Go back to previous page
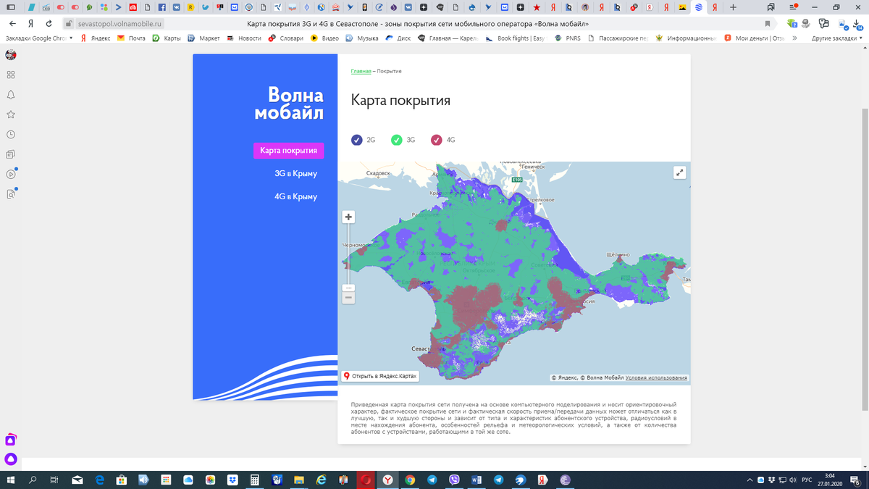The height and width of the screenshot is (489, 869). pyautogui.click(x=12, y=24)
